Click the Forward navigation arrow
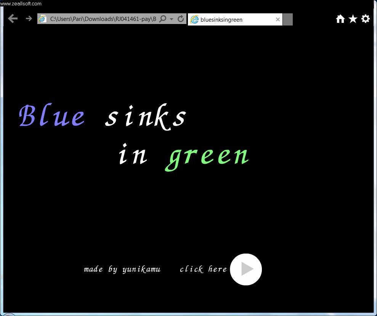The image size is (377, 316). pos(29,19)
